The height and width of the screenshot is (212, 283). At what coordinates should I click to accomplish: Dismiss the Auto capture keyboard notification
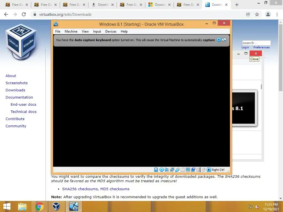pos(219,40)
